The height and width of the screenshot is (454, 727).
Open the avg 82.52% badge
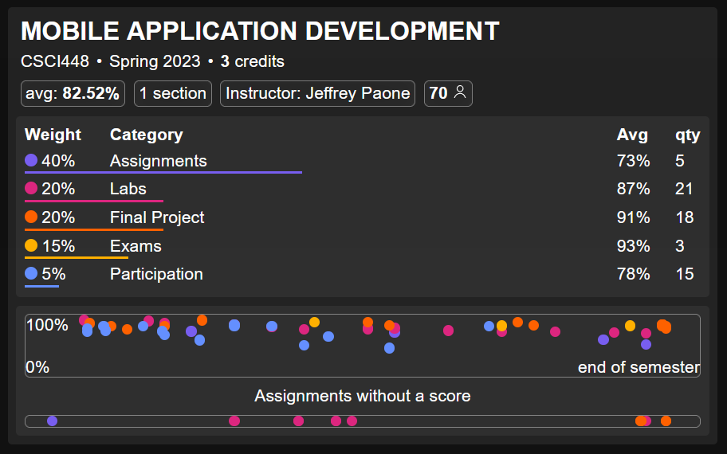[73, 93]
